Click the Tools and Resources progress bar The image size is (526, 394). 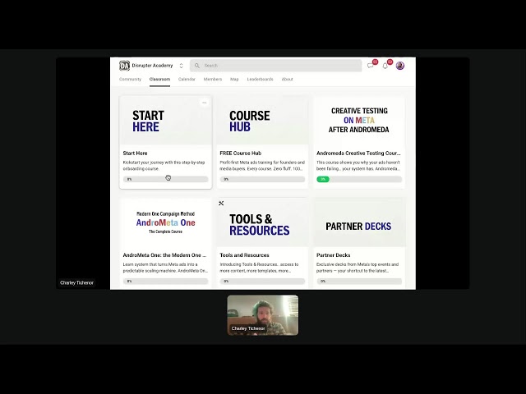click(x=262, y=281)
